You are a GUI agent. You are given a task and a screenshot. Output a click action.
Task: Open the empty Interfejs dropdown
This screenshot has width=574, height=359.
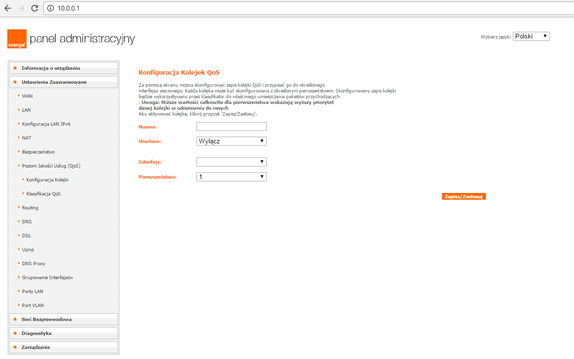(231, 162)
